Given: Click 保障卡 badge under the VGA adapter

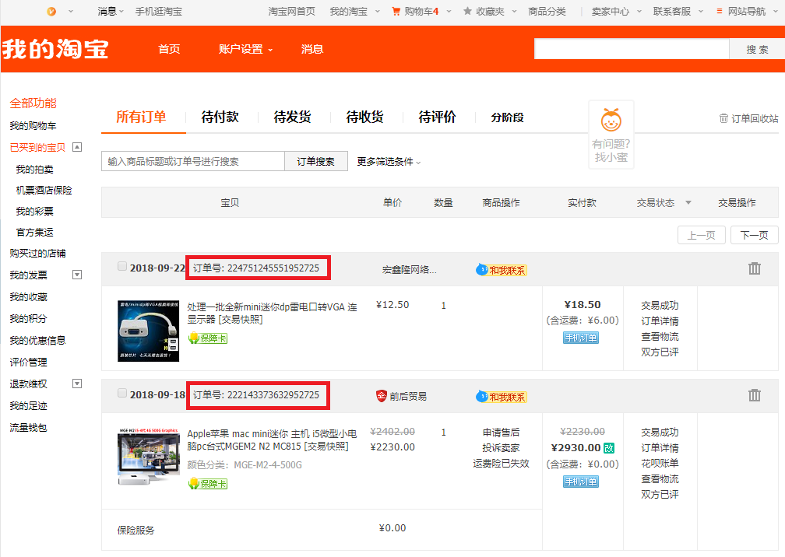Looking at the screenshot, I should [x=208, y=338].
